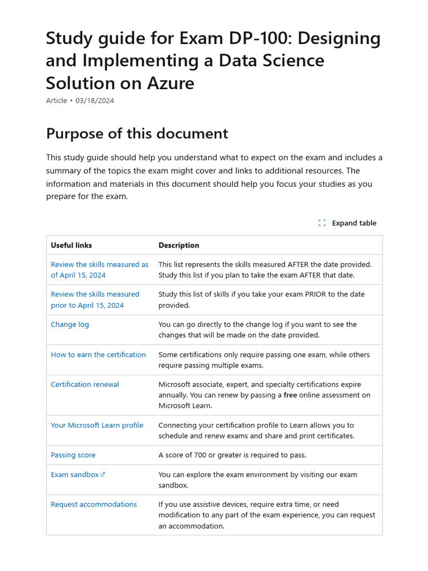This screenshot has width=428, height=571.
Task: Click the Study guide for Exam DP-100 title
Action: 213,61
